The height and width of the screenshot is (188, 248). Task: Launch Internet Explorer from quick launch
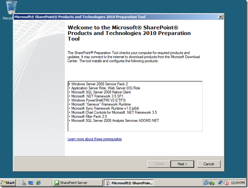38,183
